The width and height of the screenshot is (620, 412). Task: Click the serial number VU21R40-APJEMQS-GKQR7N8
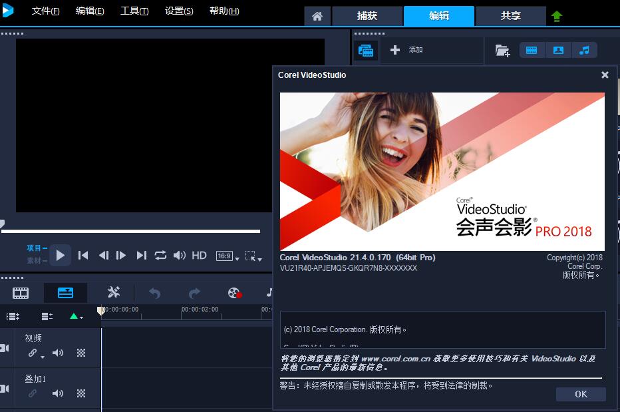pos(349,268)
